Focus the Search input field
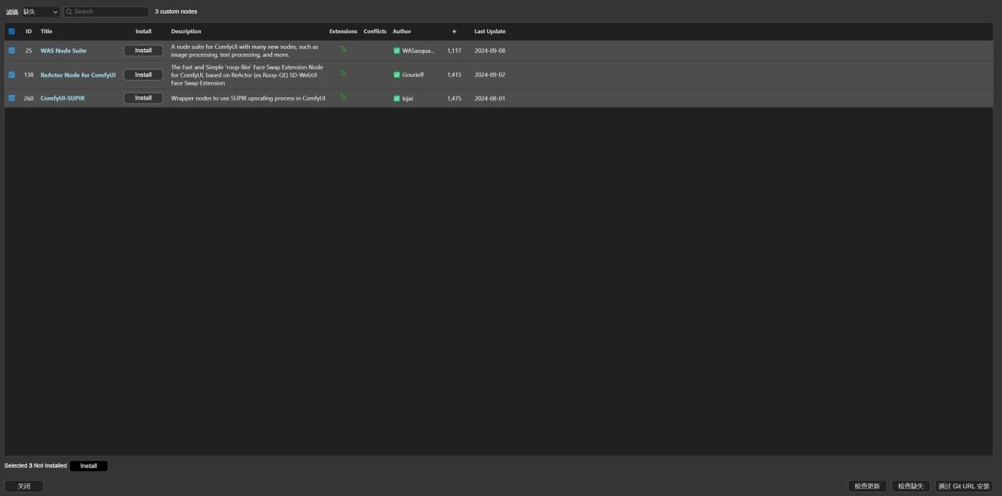 point(106,12)
